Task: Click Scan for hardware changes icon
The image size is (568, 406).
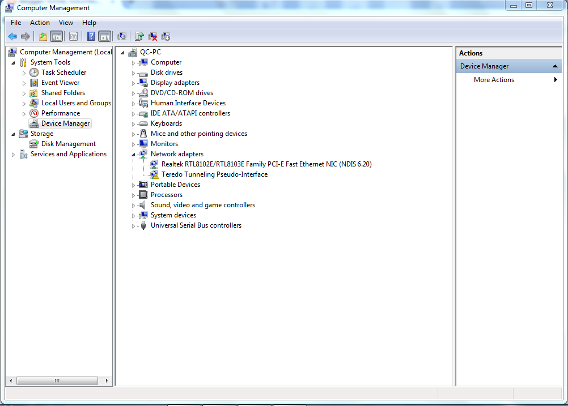Action: 122,36
